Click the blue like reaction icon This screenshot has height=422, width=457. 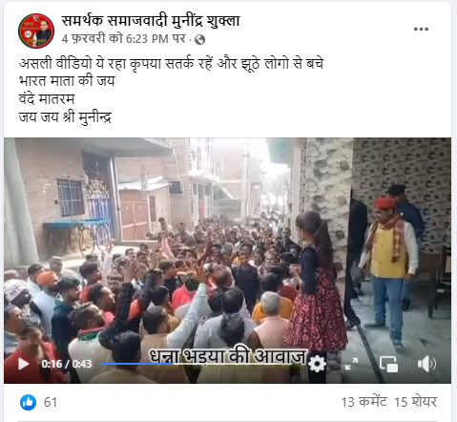coord(28,402)
